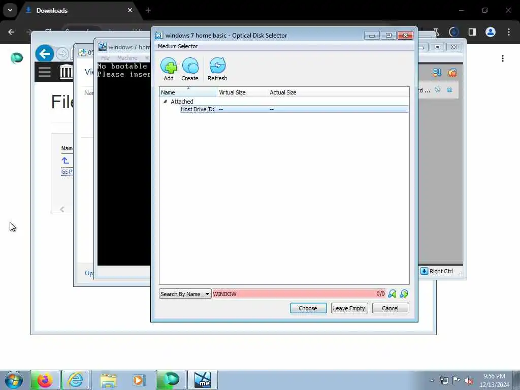Click the muted volume tray icon
The image size is (520, 390).
coord(469,380)
